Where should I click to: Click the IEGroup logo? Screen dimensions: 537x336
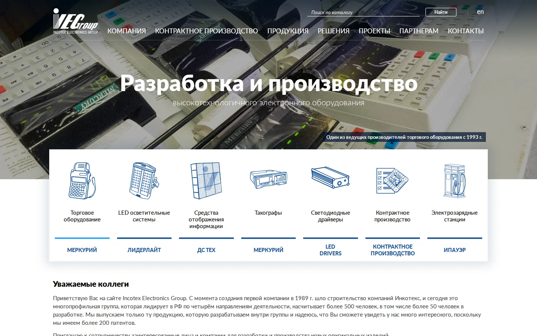click(76, 21)
